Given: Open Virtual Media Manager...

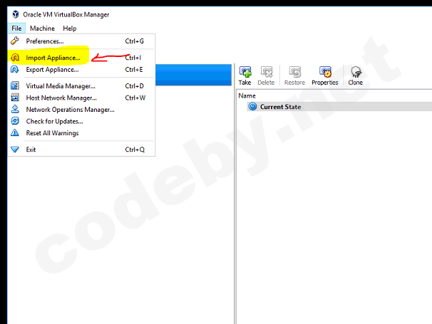Looking at the screenshot, I should 81,86.
